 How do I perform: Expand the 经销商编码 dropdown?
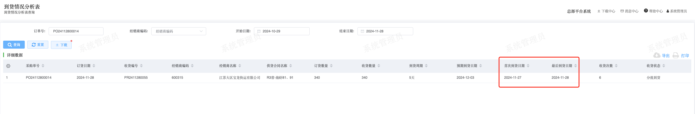(201, 31)
